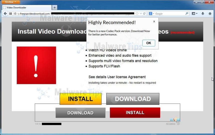The image size is (215, 135).
Task: Minimize the Firefox window
Action: pos(196,2)
